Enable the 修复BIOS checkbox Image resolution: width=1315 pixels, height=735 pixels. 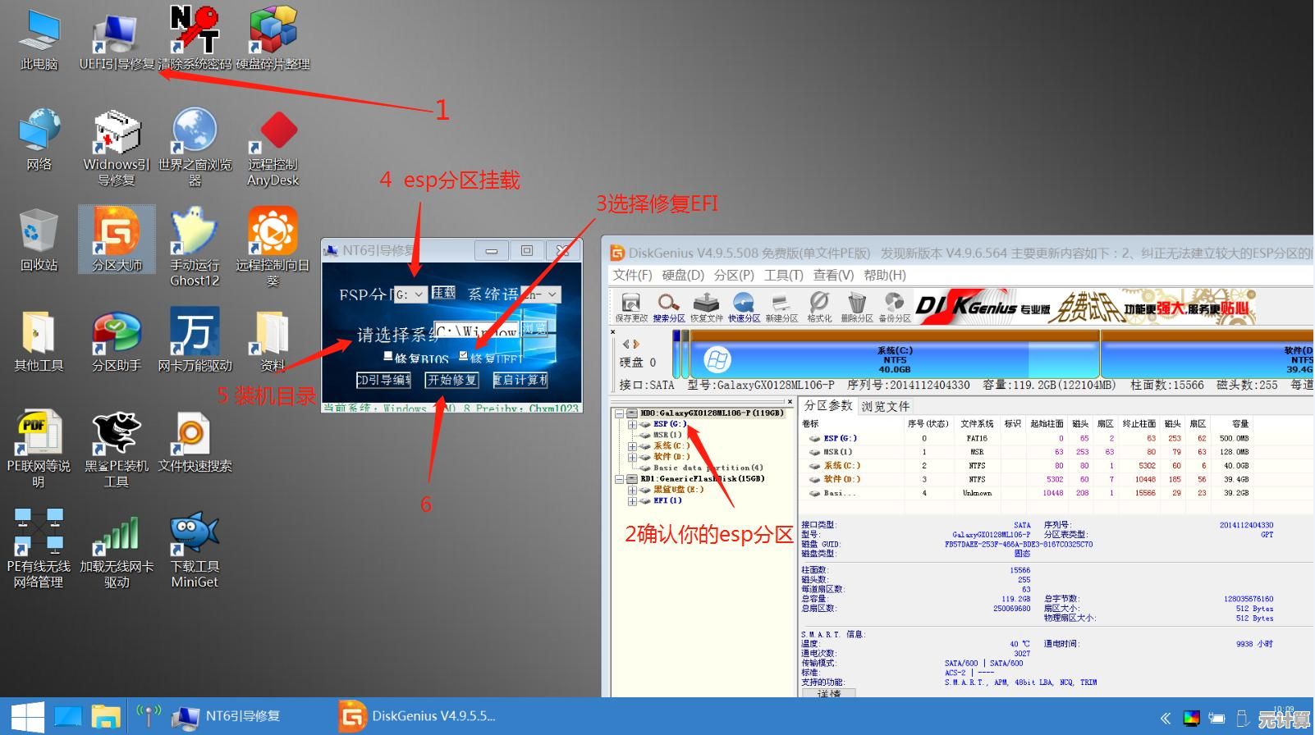pyautogui.click(x=388, y=357)
